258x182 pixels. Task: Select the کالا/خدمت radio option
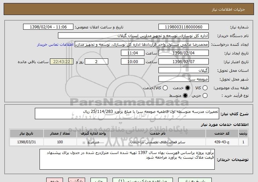[165, 88]
